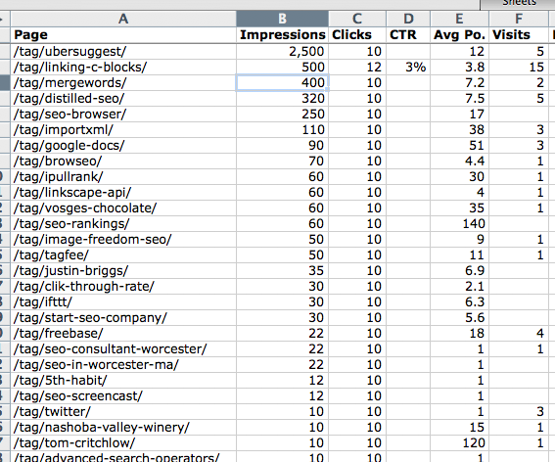Select column B header
Image resolution: width=555 pixels, height=462 pixels.
coord(282,19)
